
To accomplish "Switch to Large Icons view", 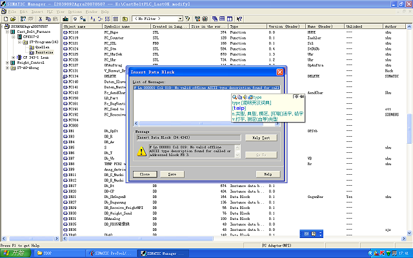I will click(x=93, y=19).
